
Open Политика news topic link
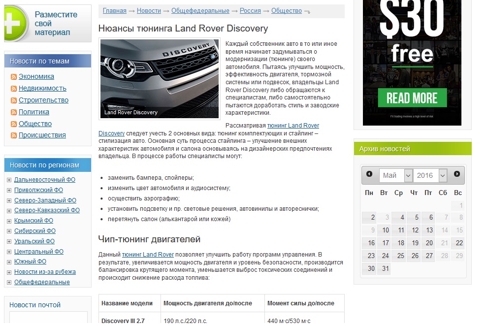click(33, 112)
